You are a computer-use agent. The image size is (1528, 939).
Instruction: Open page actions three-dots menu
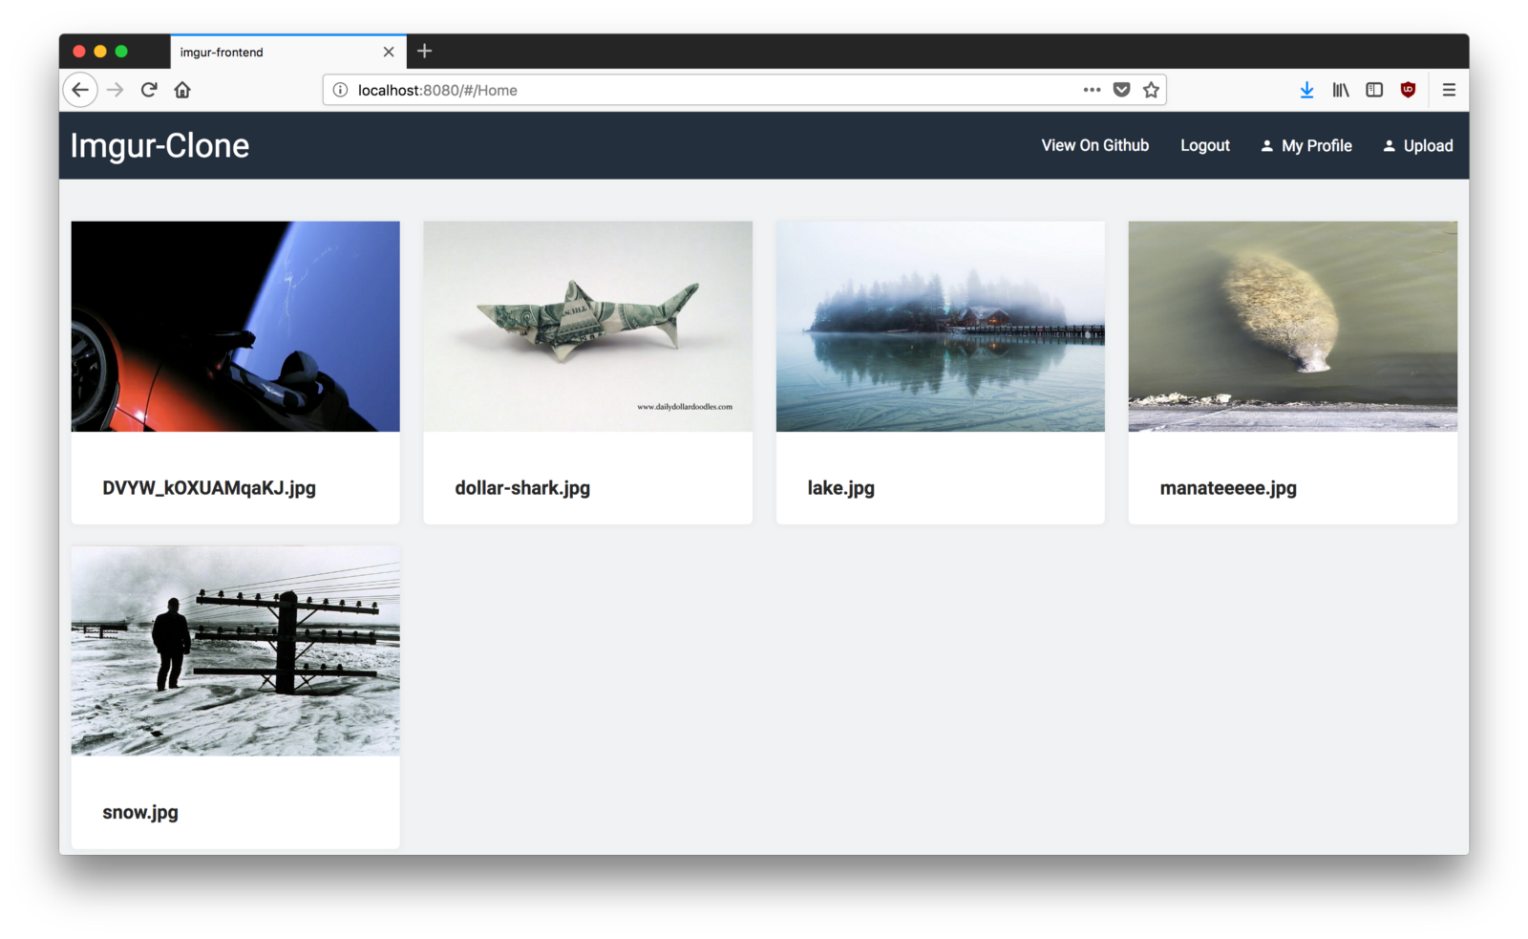point(1092,90)
